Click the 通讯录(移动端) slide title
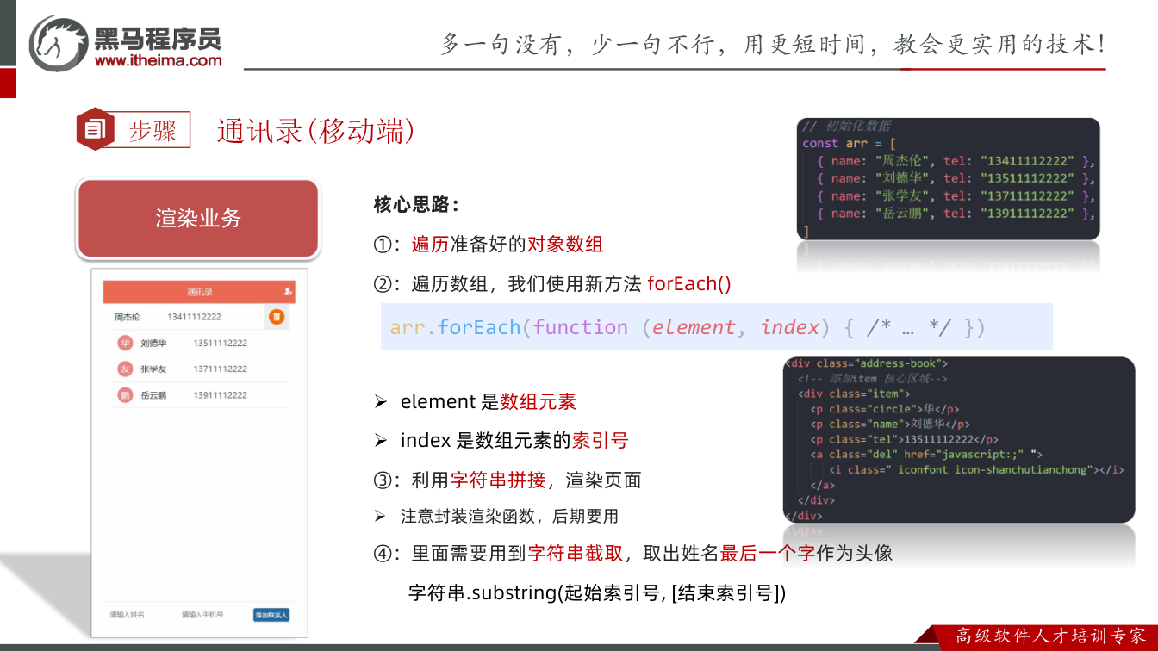The height and width of the screenshot is (651, 1158). [x=316, y=131]
